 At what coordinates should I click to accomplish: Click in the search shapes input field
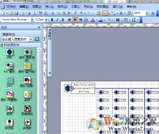15,39
